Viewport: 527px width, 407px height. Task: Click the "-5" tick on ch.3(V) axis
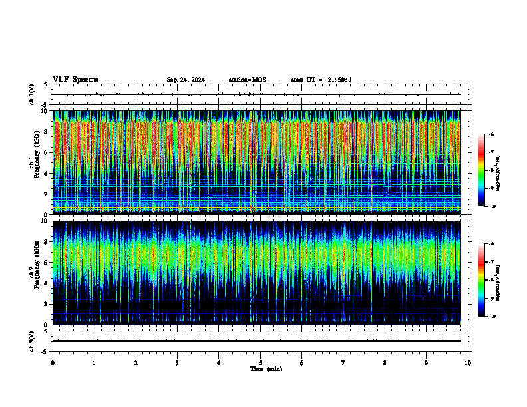point(44,352)
